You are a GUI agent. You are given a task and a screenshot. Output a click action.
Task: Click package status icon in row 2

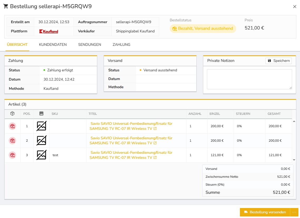click(12, 141)
